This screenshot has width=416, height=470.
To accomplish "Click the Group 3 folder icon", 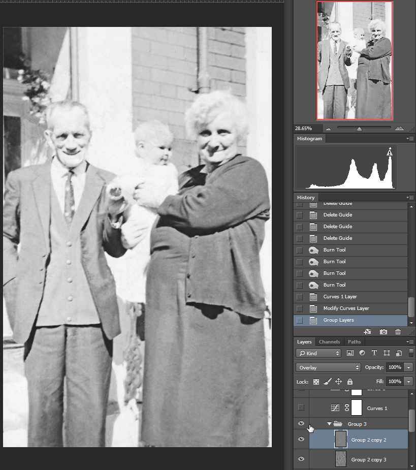I will [338, 424].
